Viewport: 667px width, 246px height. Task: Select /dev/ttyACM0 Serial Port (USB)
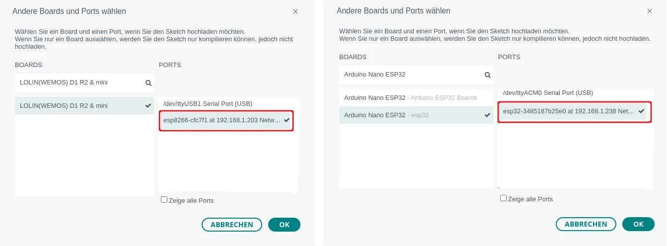pos(548,93)
